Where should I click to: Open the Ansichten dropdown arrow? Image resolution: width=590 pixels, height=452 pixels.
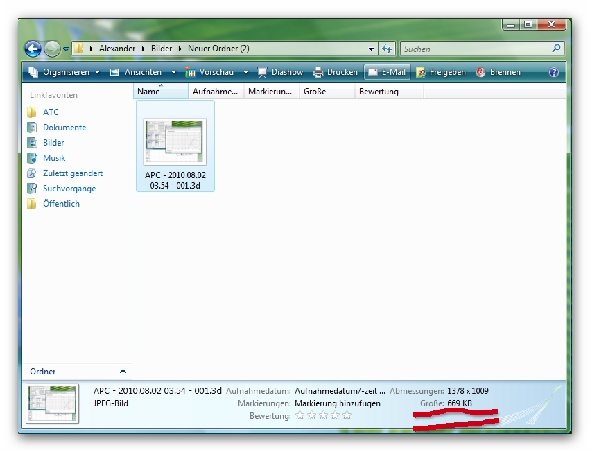click(173, 72)
